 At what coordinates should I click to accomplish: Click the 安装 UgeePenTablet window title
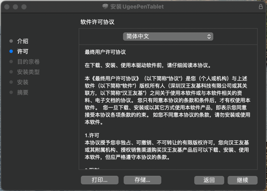point(137,6)
